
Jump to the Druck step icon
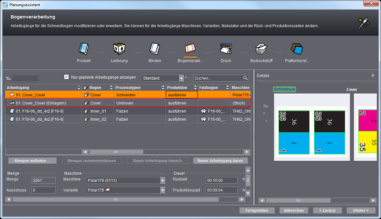point(226,49)
